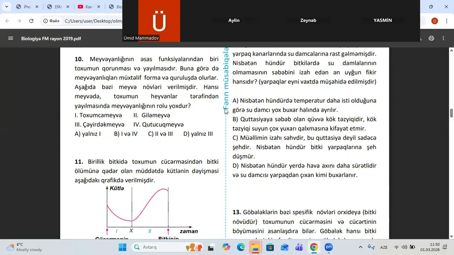Click option II. Giləmeyvə
Screen dimensions: 454x255
[x=152, y=115]
